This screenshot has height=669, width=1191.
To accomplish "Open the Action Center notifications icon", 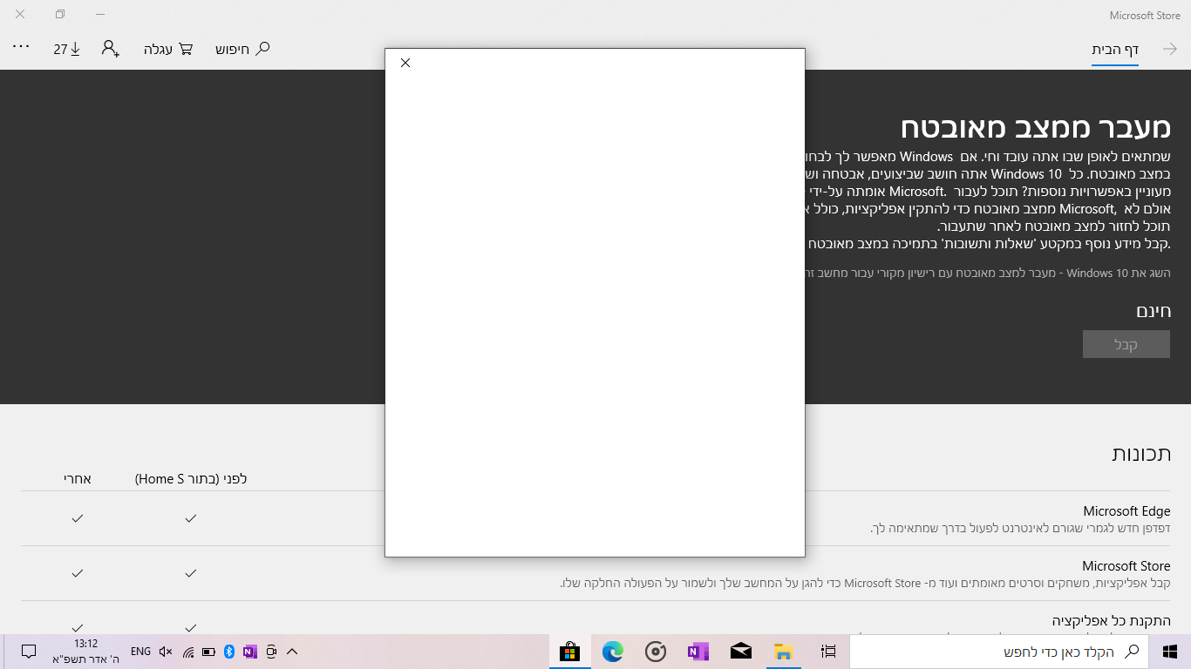I will pos(28,652).
